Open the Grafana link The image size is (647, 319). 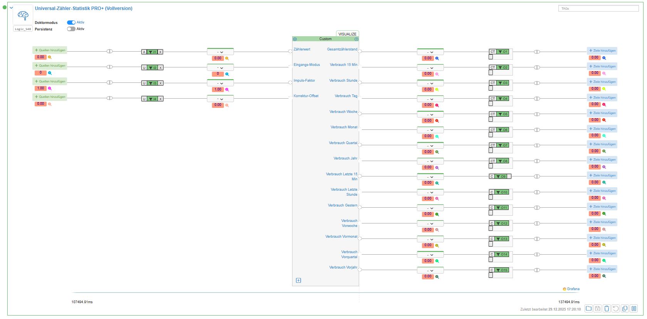[x=571, y=289]
